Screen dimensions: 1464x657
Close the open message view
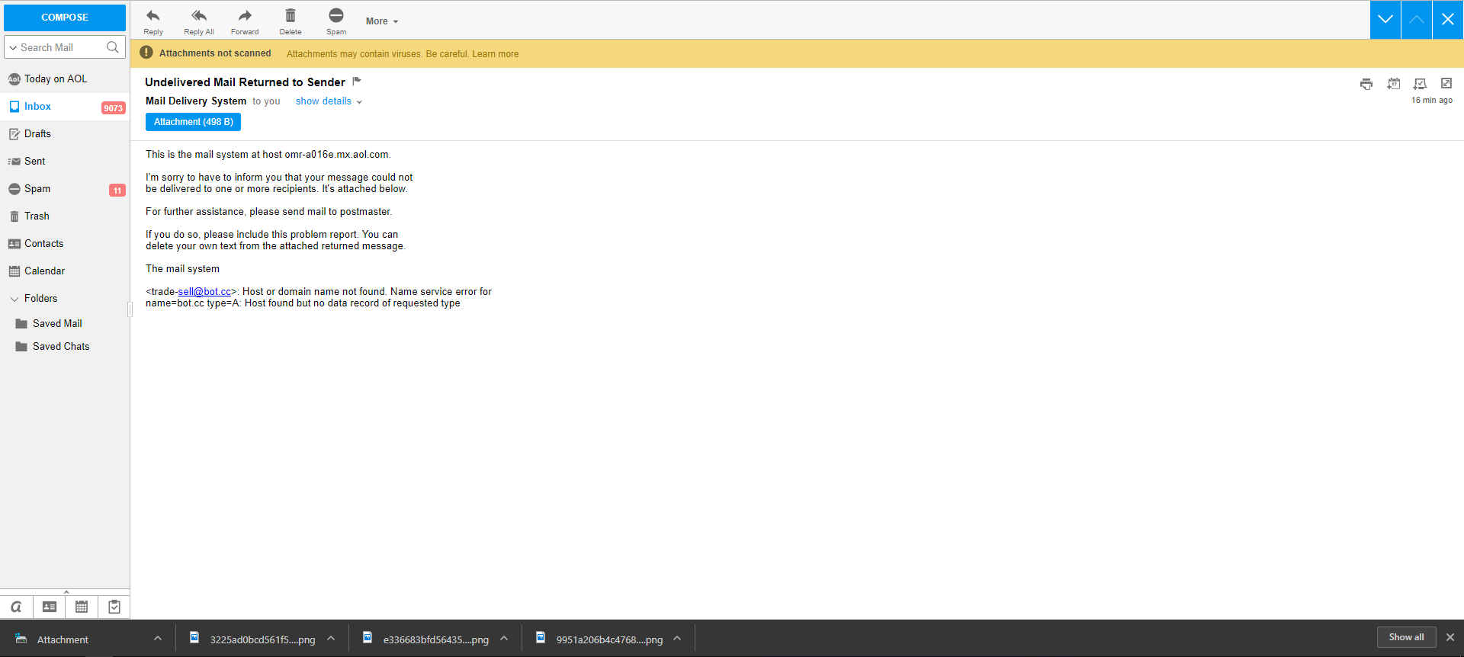[1448, 19]
